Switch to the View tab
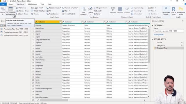This screenshot has height=104, width=186. tap(42, 4)
